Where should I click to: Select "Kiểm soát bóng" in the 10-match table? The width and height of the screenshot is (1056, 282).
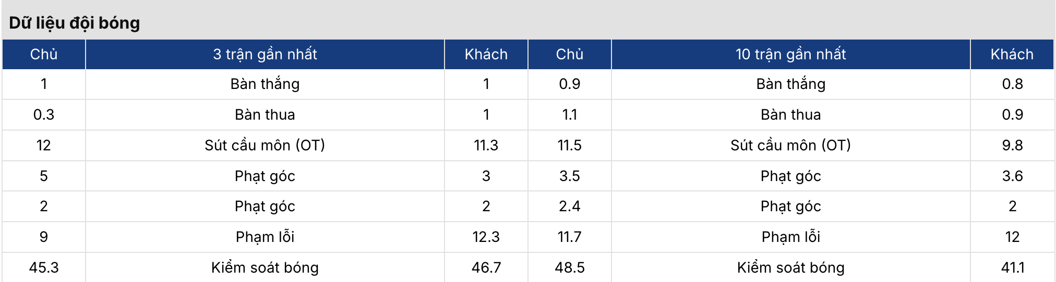pos(790,267)
